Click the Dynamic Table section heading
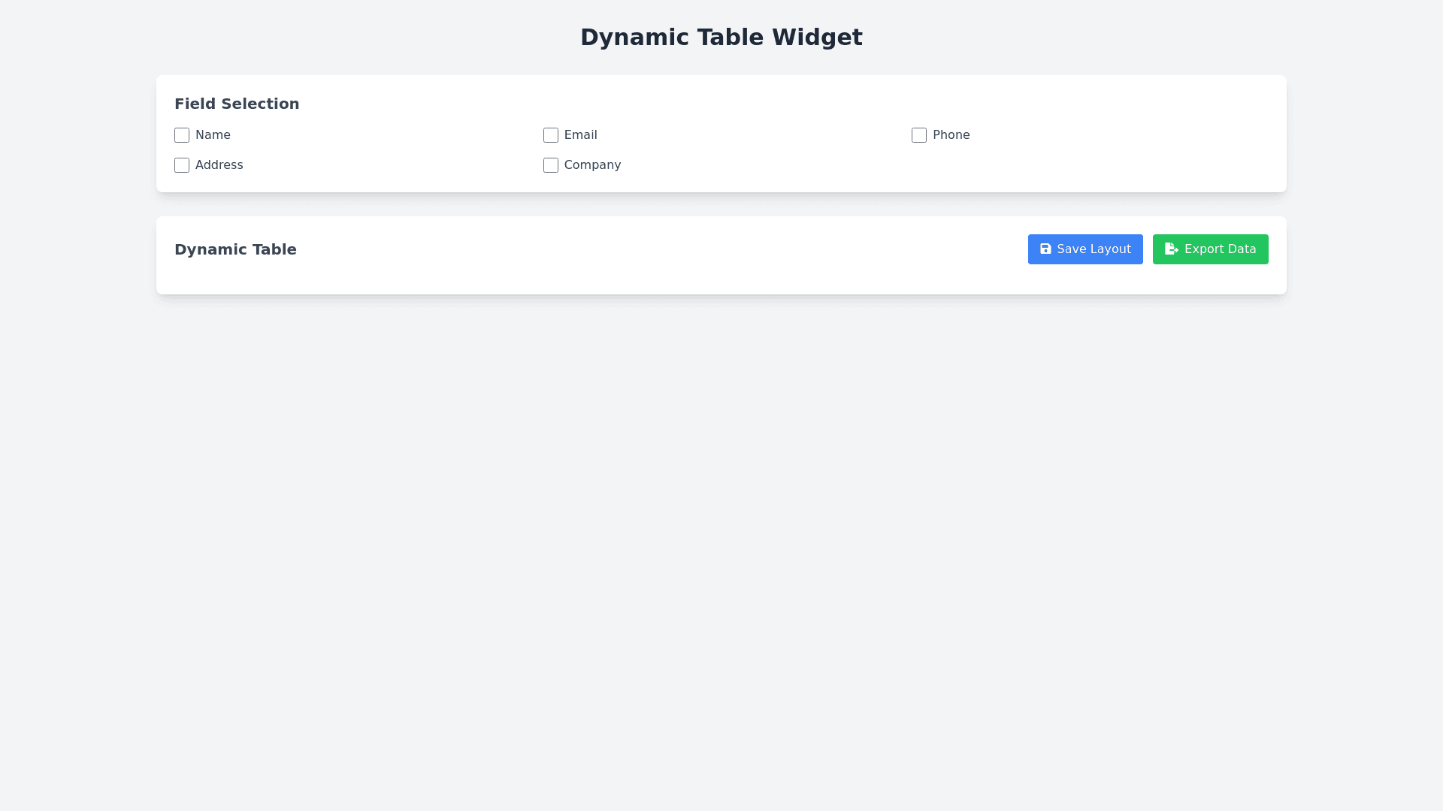Image resolution: width=1443 pixels, height=811 pixels. (235, 249)
